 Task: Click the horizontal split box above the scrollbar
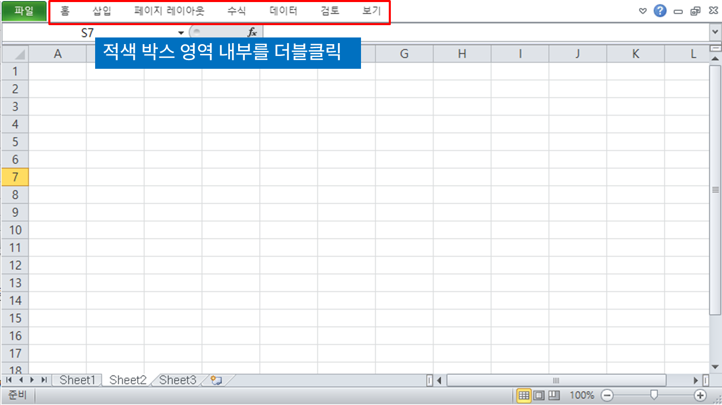(715, 49)
